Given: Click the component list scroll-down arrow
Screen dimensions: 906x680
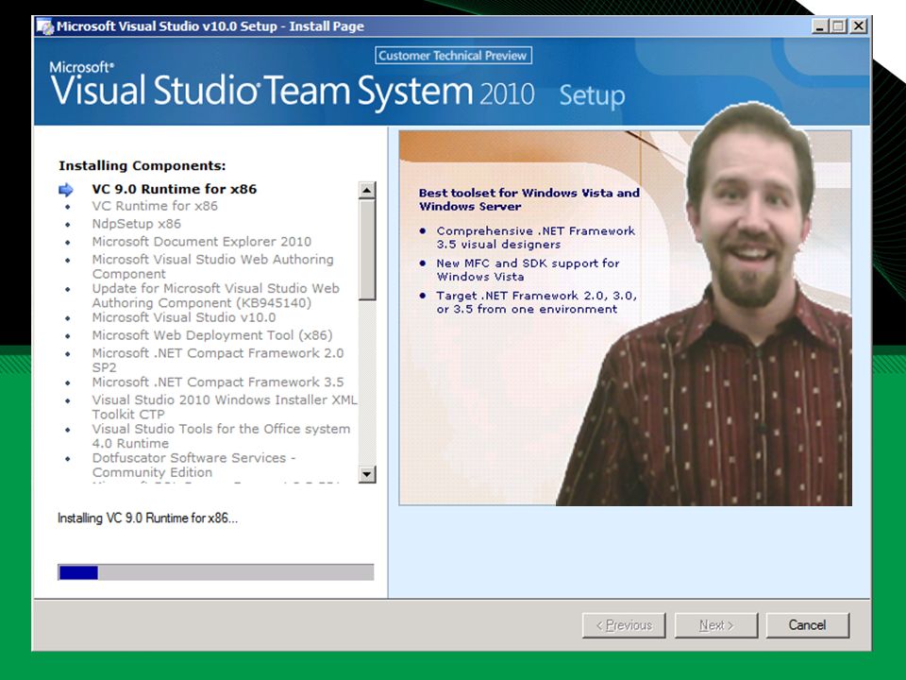Looking at the screenshot, I should coord(367,474).
